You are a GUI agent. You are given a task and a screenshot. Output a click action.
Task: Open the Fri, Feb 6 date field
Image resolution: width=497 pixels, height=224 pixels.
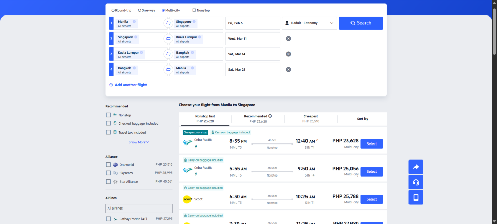click(253, 23)
